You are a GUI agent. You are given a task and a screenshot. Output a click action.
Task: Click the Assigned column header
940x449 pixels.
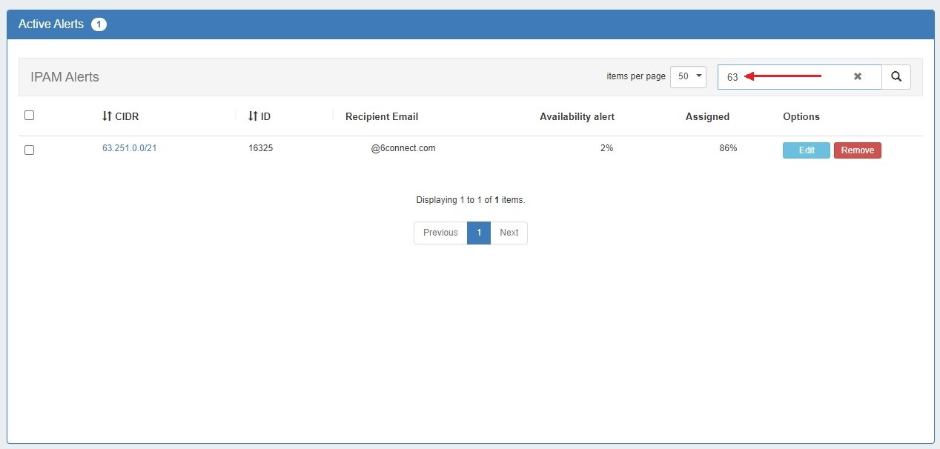[x=707, y=116]
